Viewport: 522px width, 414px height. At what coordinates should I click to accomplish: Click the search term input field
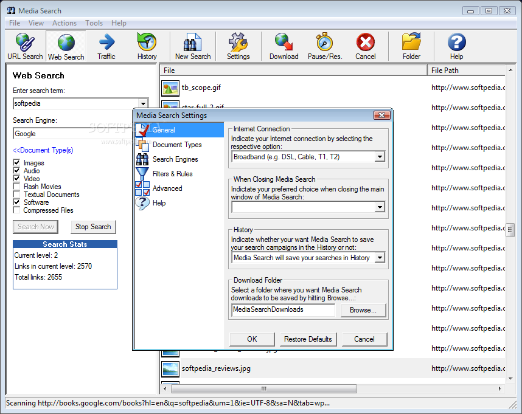pyautogui.click(x=76, y=103)
